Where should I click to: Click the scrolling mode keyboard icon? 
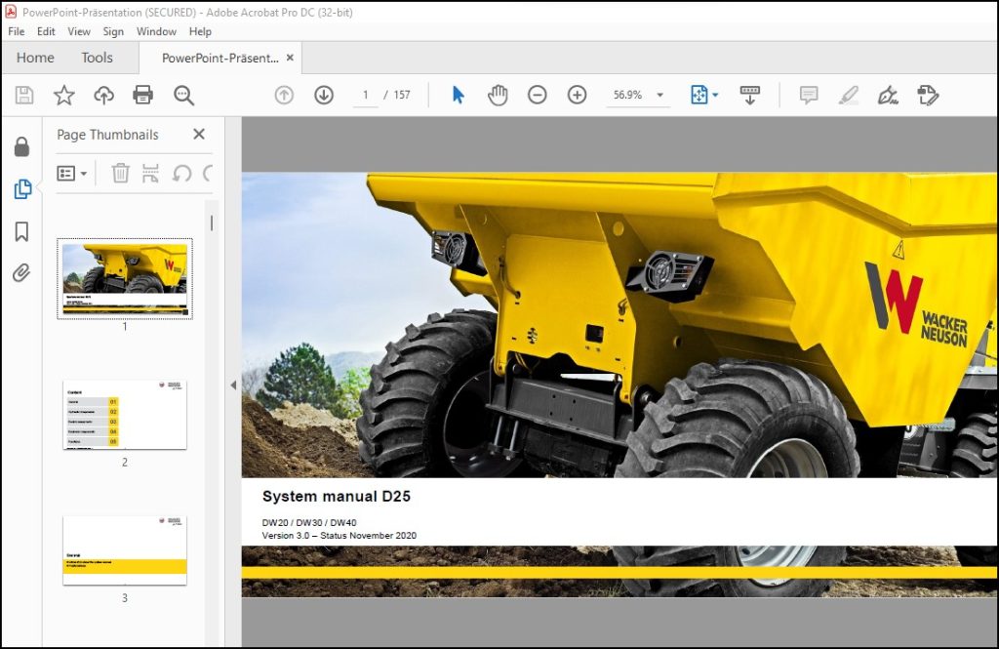750,95
